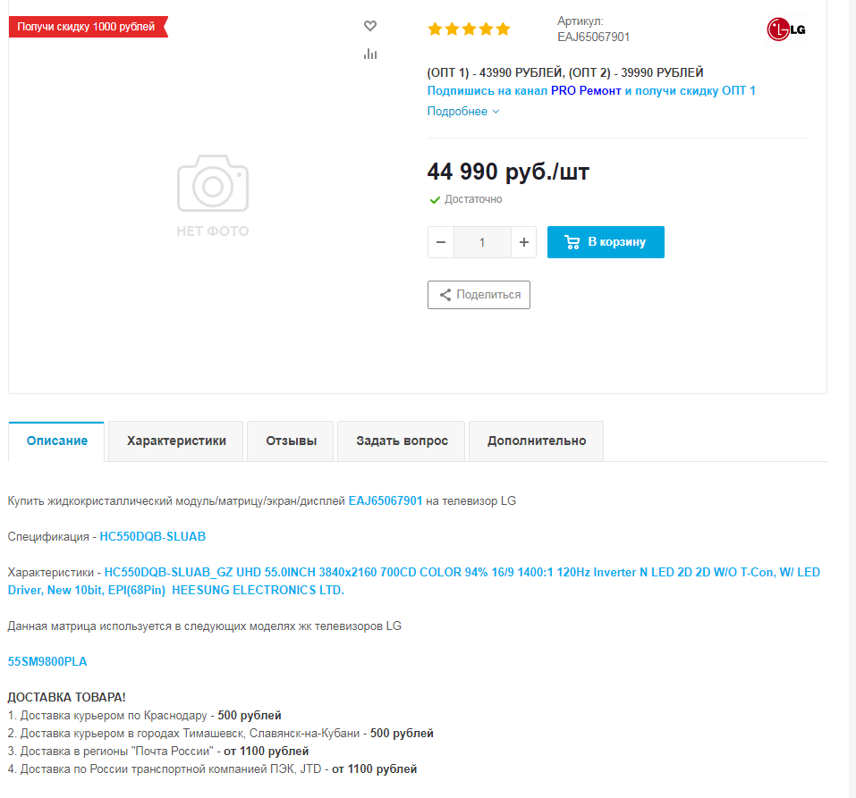
Task: Add product to favorites with heart icon
Action: (x=370, y=26)
